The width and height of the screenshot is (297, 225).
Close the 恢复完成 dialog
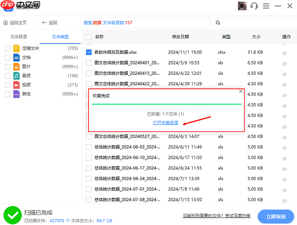tap(241, 92)
